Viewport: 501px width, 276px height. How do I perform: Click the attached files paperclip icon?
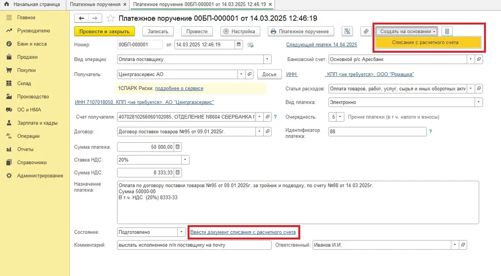point(366,31)
